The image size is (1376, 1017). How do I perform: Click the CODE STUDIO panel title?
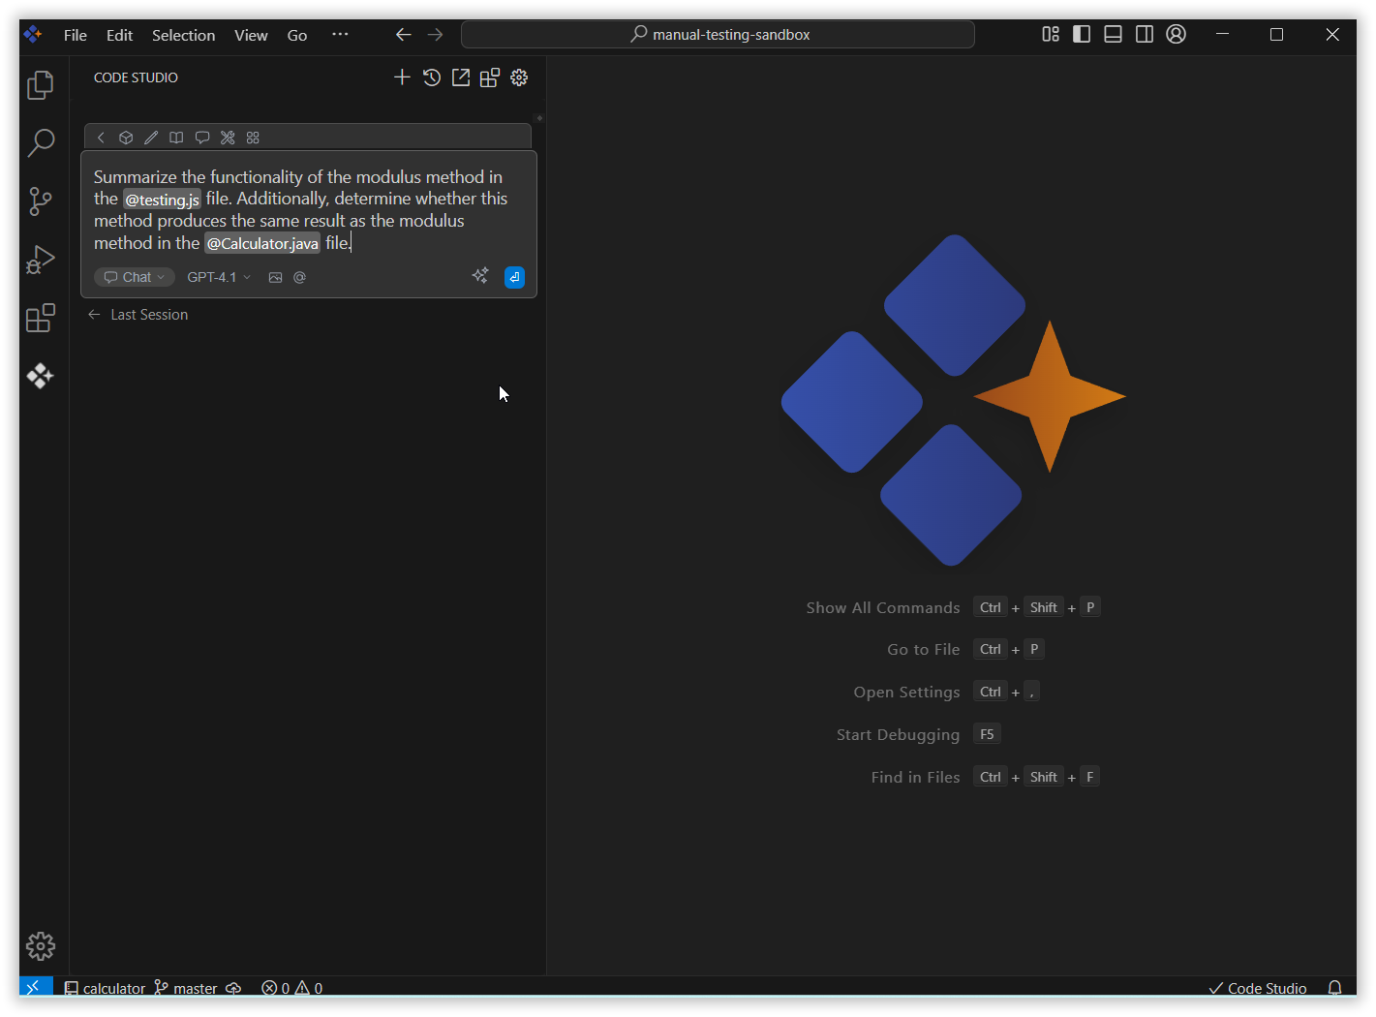pos(136,77)
